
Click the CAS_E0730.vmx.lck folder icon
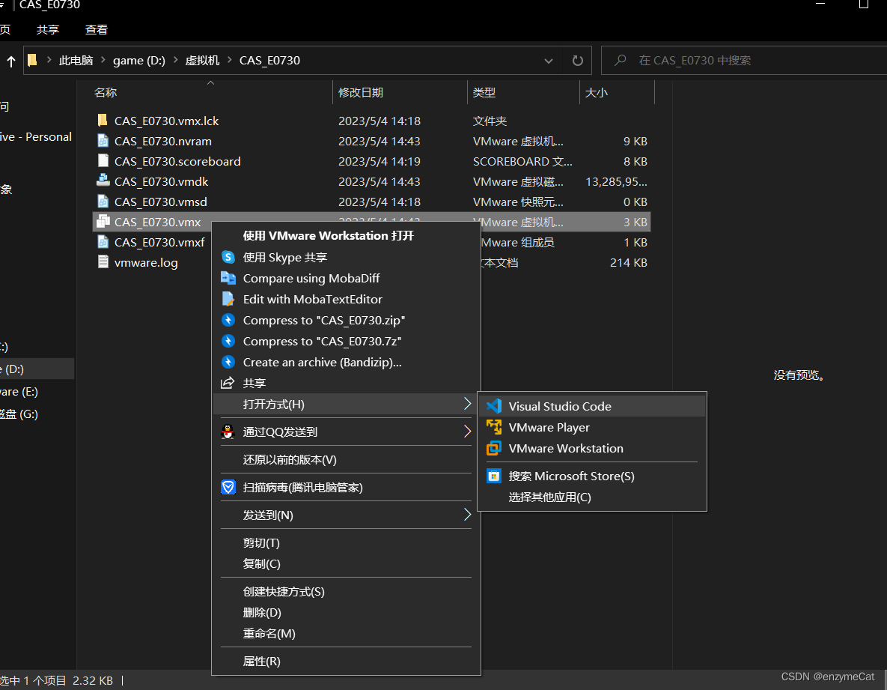[x=103, y=120]
